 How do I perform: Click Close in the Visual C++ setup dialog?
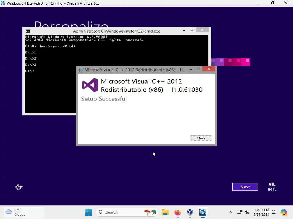pos(201,138)
